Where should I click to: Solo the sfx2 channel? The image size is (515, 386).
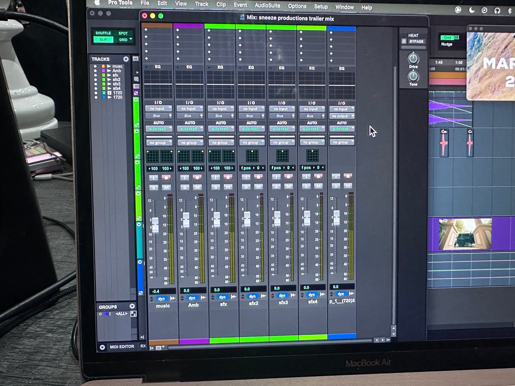246,187
